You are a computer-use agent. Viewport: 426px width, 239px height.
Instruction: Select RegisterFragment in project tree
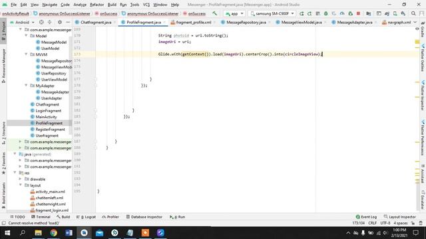[50, 129]
